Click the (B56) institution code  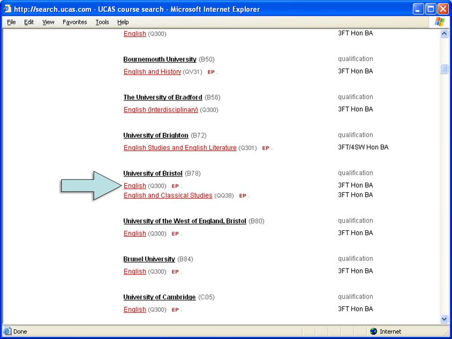[212, 97]
